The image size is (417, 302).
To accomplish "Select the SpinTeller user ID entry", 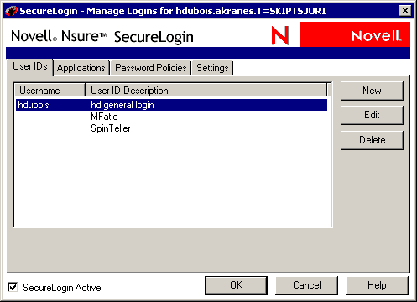I will click(x=111, y=128).
